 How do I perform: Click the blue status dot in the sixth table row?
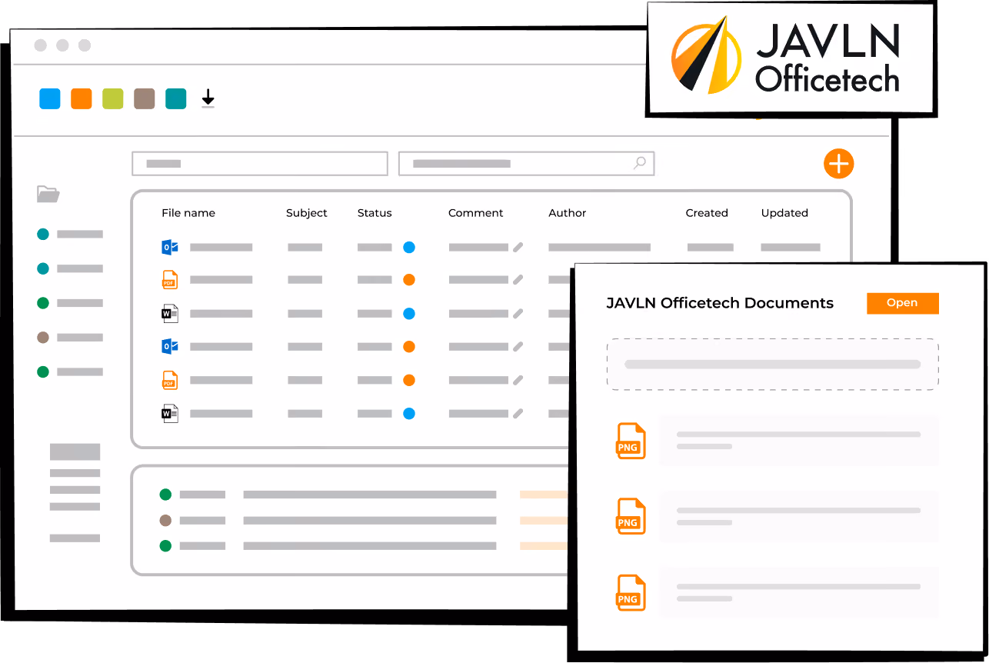(x=409, y=414)
